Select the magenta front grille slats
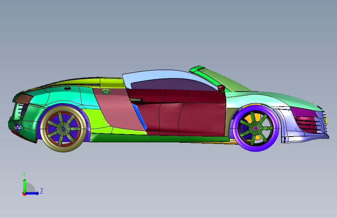Image resolution: width=337 pixels, height=218 pixels. 306,125
